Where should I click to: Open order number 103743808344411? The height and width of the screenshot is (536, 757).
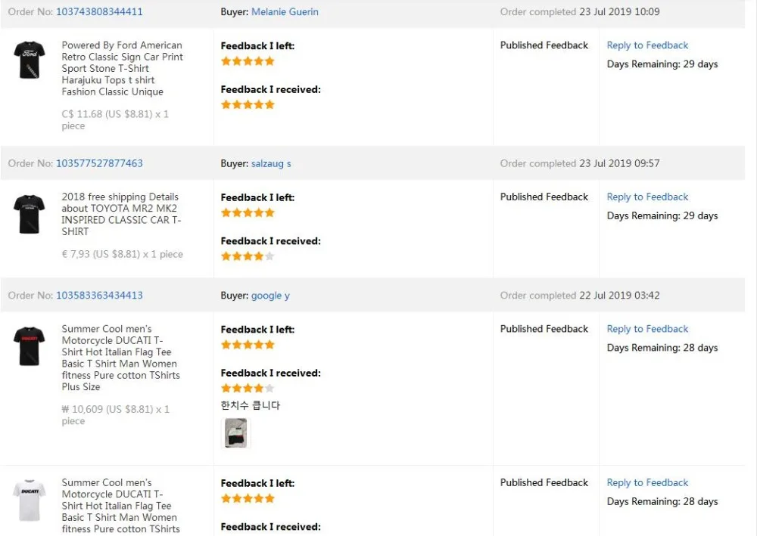click(x=99, y=12)
